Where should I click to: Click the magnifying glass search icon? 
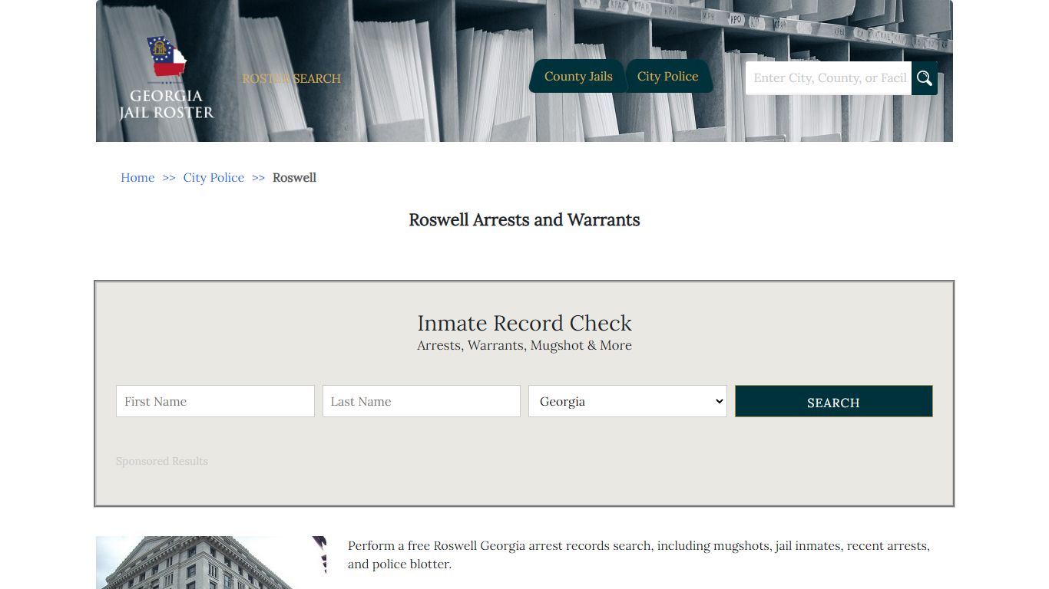pos(925,77)
